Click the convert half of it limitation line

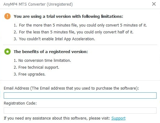click(x=74, y=32)
